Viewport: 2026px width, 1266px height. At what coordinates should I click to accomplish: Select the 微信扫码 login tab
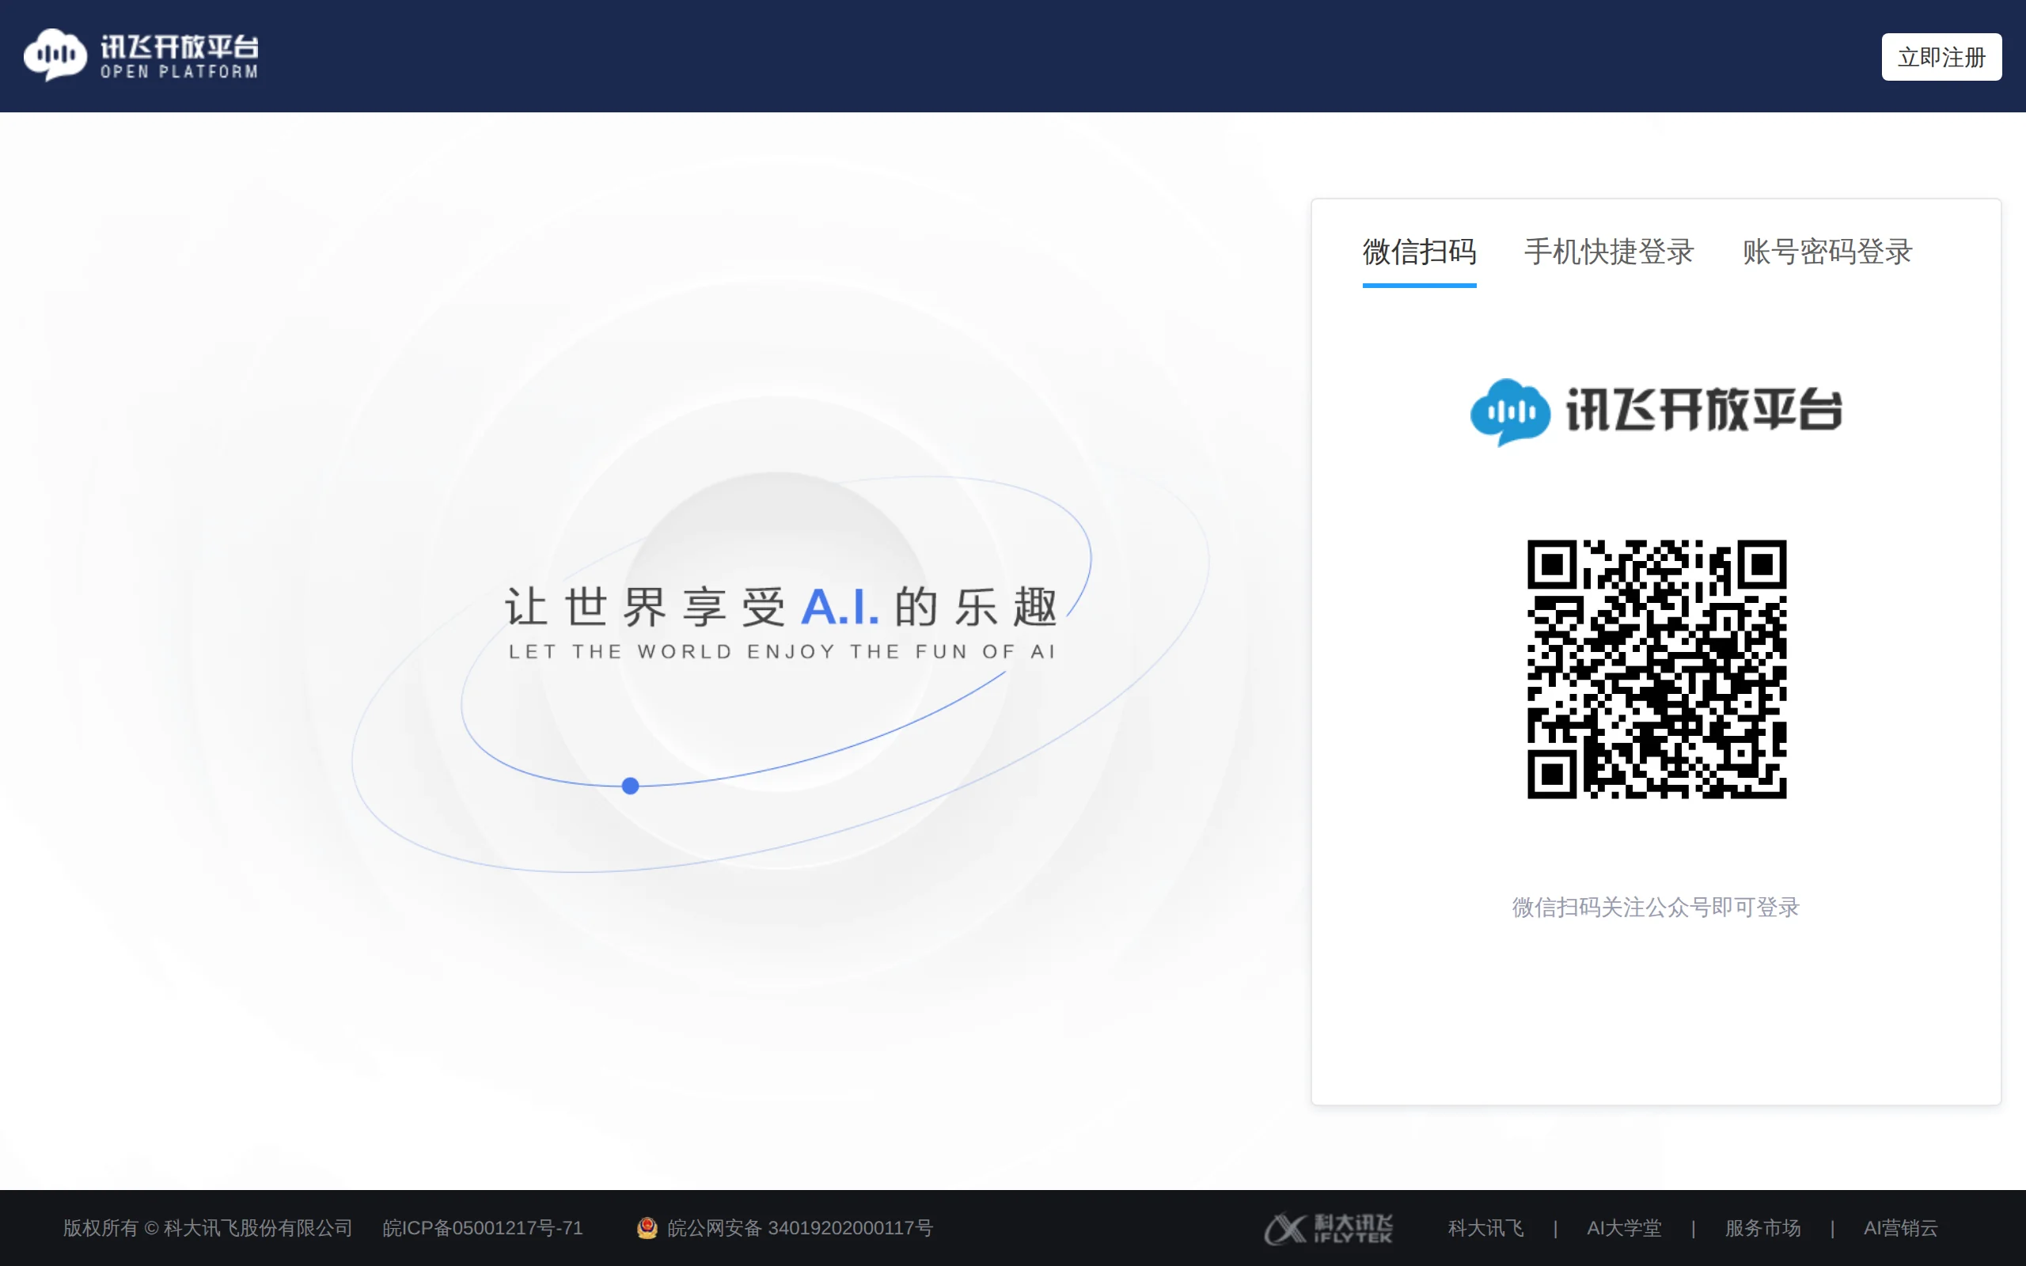point(1419,252)
